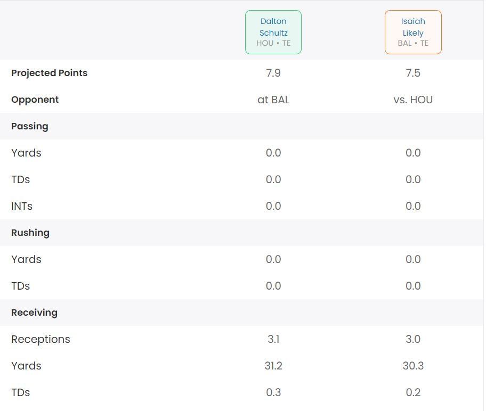Click Isaiah Likely BAL TE card
486x411 pixels.
coord(413,43)
